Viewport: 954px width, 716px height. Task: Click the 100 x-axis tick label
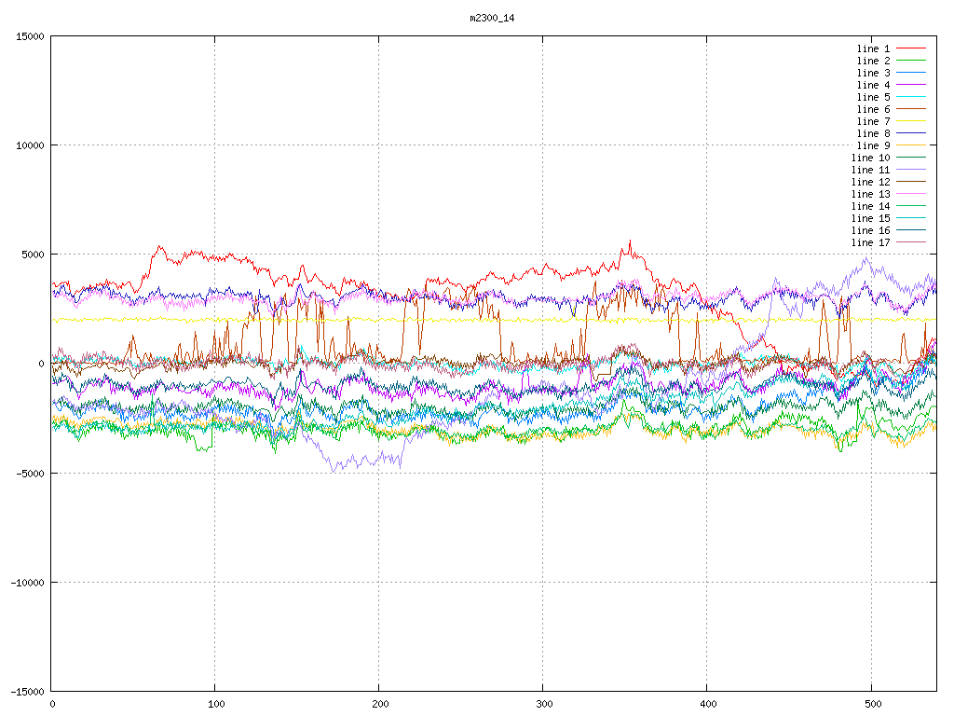click(215, 704)
